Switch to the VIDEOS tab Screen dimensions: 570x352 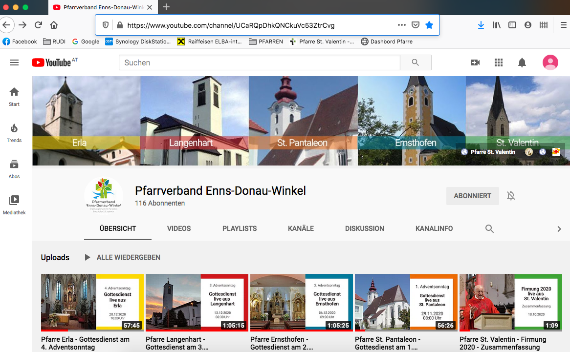tap(179, 228)
